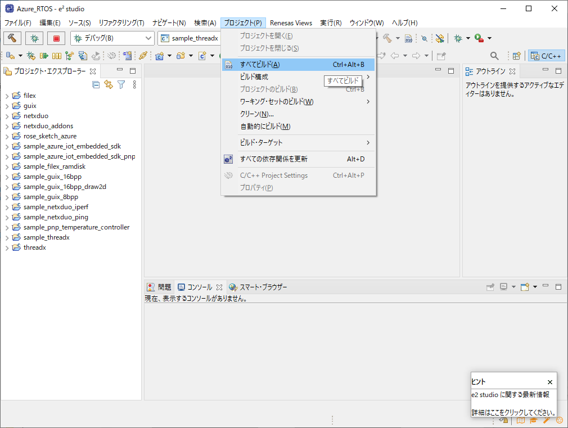Screen dimensions: 568x428
Task: Switch to the スマート・ブラウザー tab
Action: click(x=258, y=287)
